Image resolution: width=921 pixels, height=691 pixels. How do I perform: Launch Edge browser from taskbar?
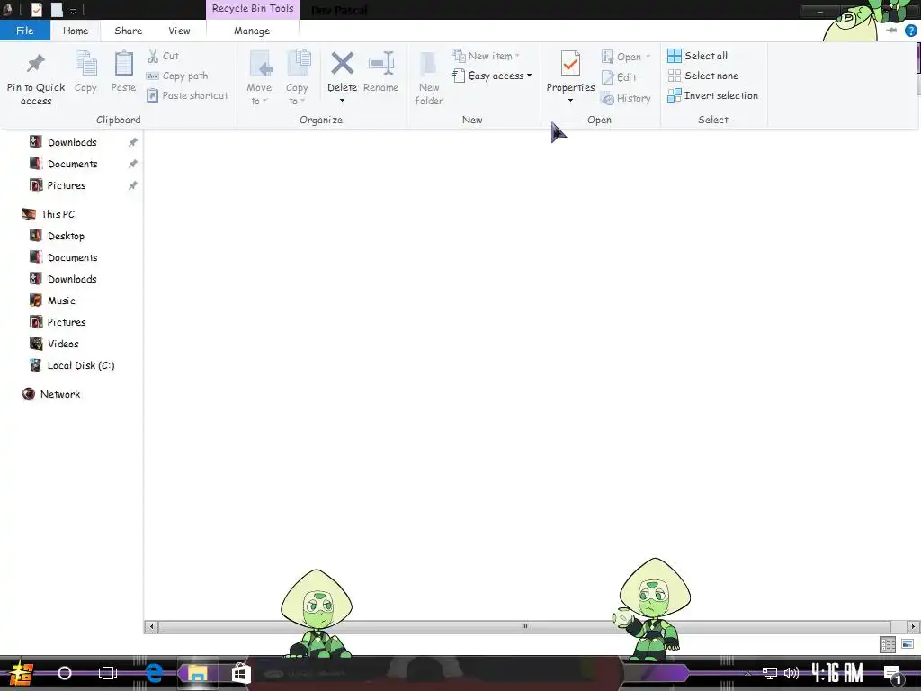coord(154,673)
